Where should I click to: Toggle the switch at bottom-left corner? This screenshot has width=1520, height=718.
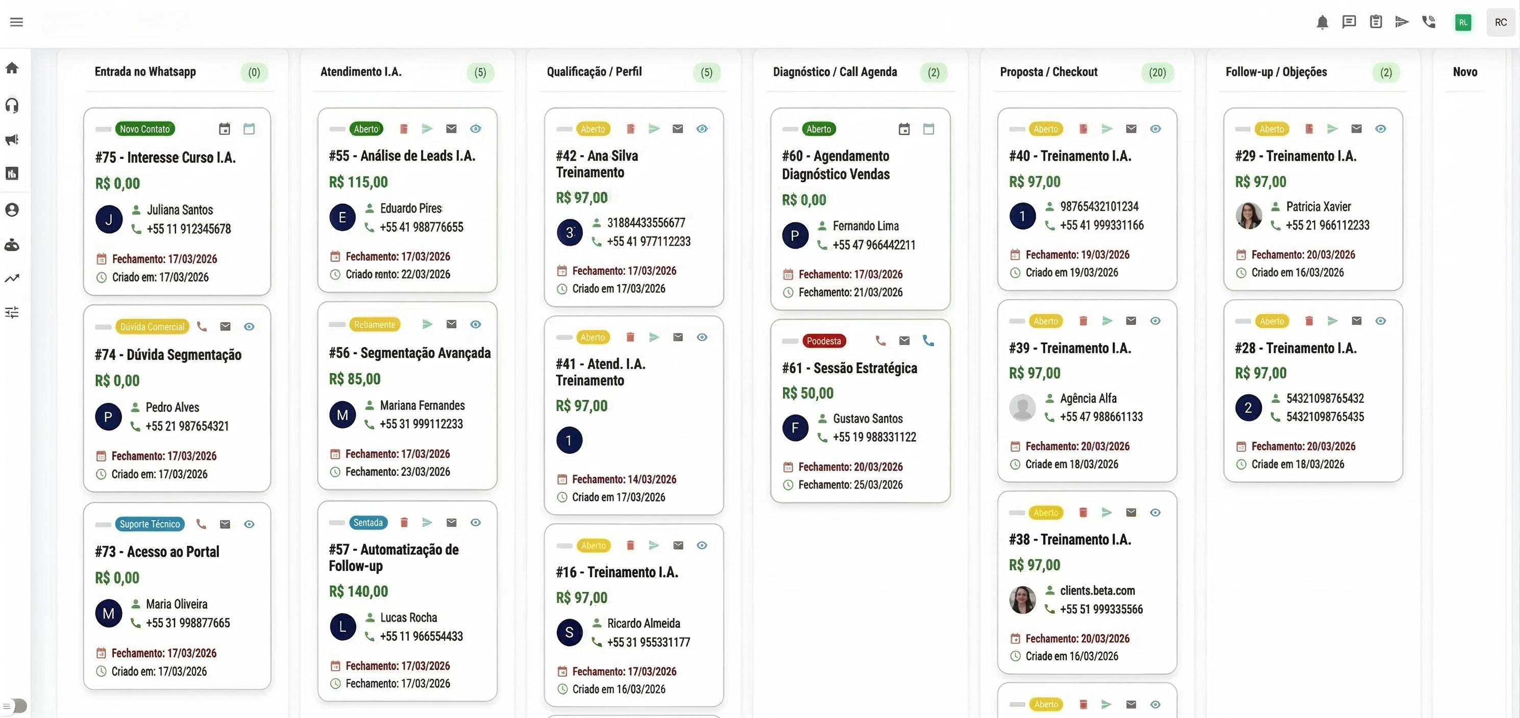pos(18,706)
